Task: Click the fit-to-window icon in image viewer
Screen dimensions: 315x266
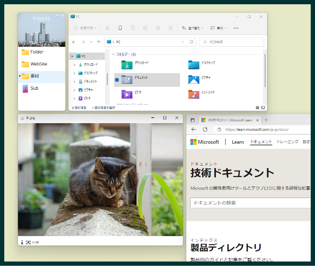Action: pyautogui.click(x=28, y=242)
